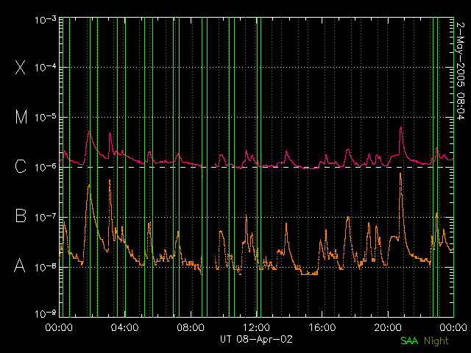Click the rightmost 00:00 time label

click(453, 327)
